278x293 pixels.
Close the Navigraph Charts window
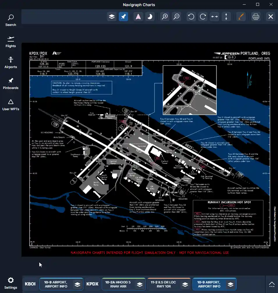coord(271,4)
